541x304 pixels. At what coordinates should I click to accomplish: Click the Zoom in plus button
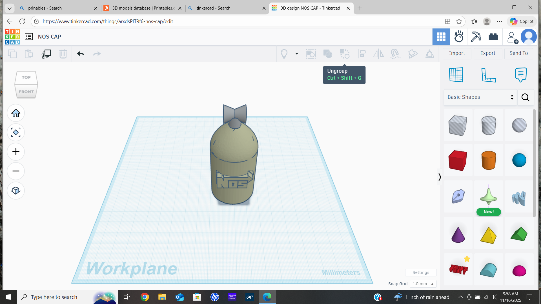pyautogui.click(x=16, y=152)
